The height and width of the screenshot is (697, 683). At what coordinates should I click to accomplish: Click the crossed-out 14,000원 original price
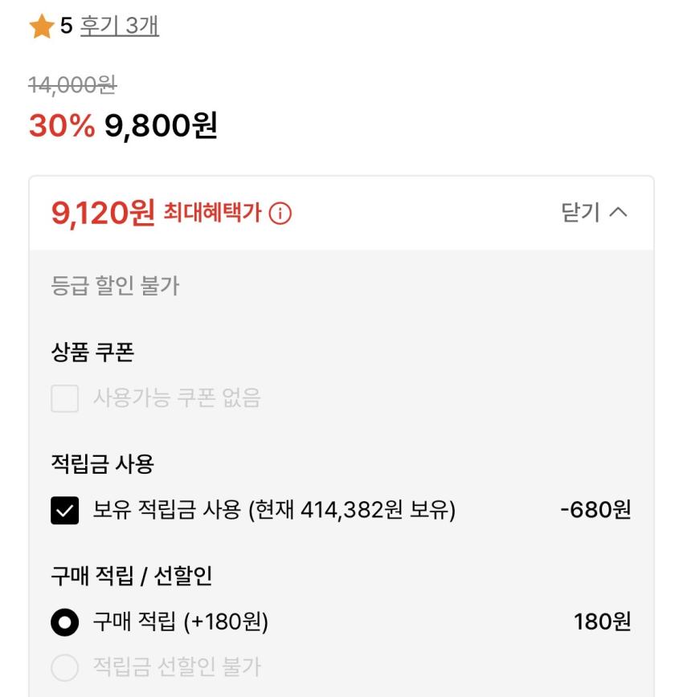tap(72, 83)
